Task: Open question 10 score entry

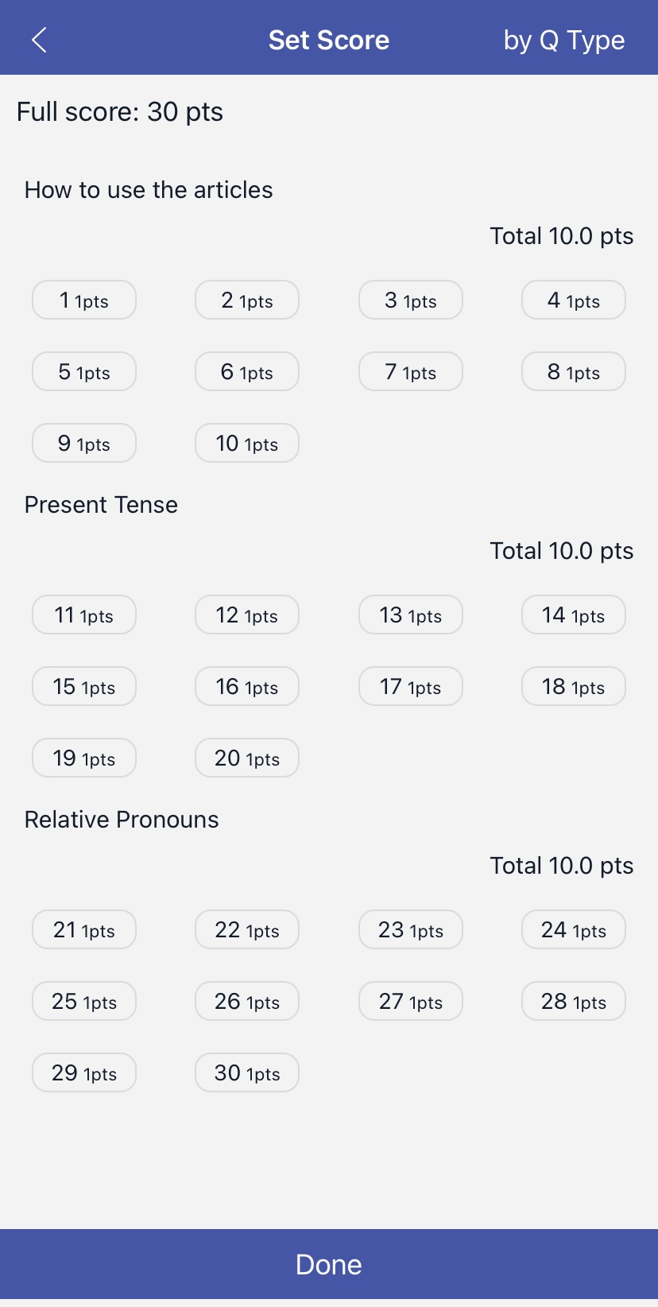Action: (x=247, y=444)
